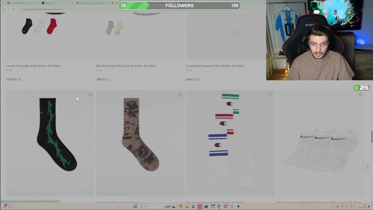The image size is (373, 210).
Task: Open Opera browser from taskbar
Action: tap(200, 206)
